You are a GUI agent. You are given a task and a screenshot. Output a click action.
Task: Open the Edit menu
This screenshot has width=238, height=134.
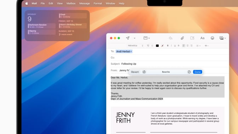point(51,3)
